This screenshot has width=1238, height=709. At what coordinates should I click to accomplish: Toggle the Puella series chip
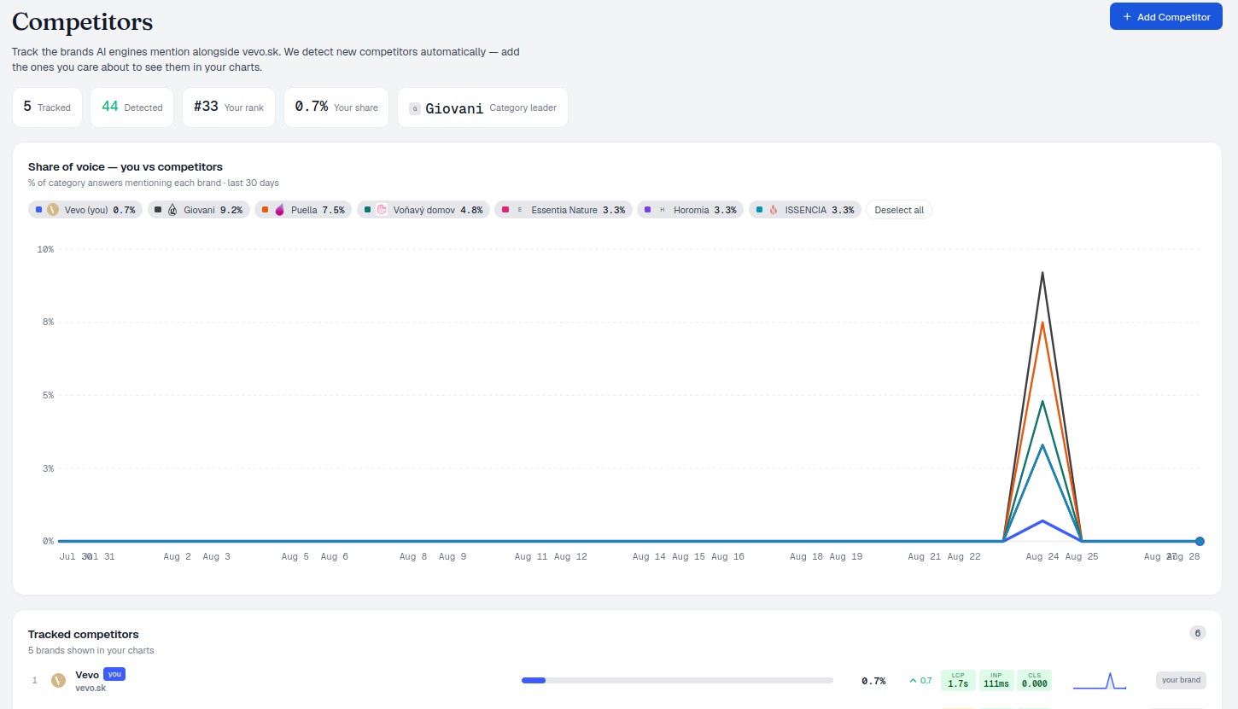303,210
